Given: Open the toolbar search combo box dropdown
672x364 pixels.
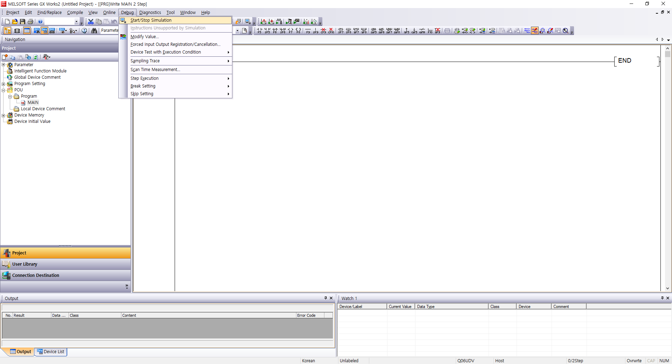Looking at the screenshot, I should [76, 22].
